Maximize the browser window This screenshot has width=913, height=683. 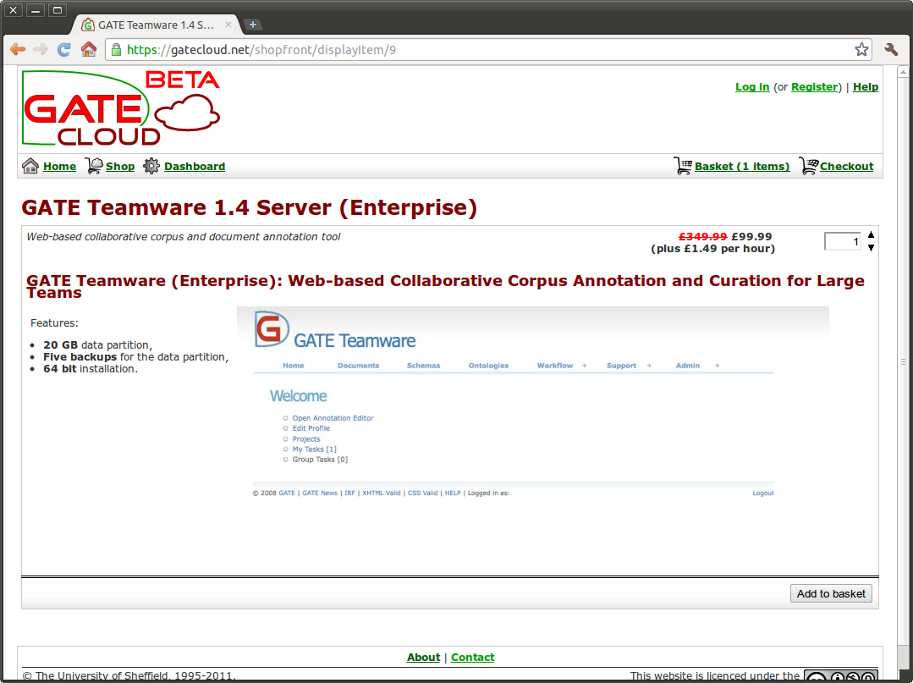coord(57,10)
